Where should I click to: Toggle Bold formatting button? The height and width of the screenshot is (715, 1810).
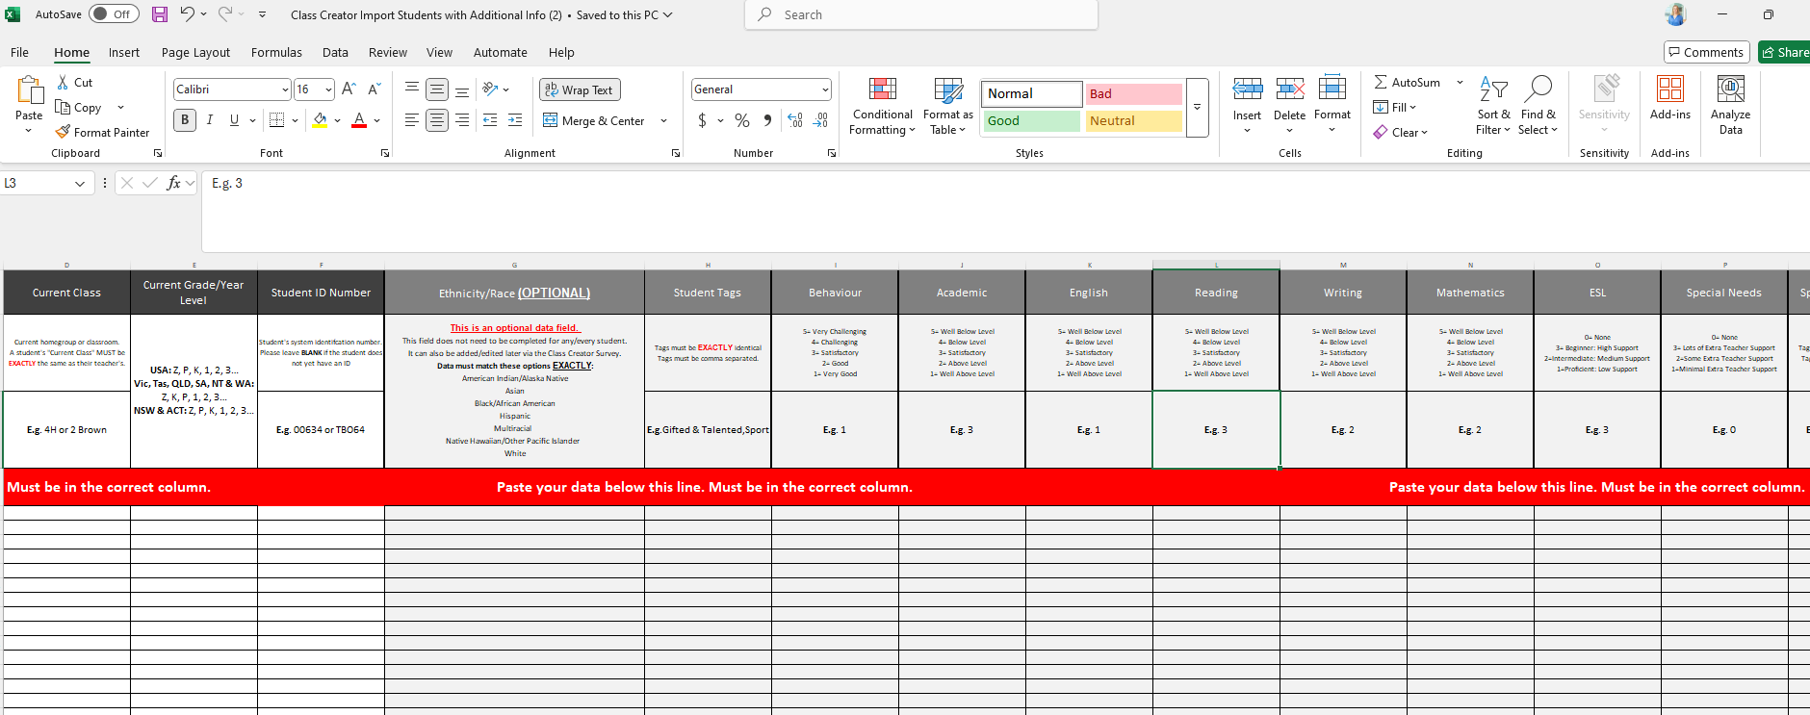(185, 120)
